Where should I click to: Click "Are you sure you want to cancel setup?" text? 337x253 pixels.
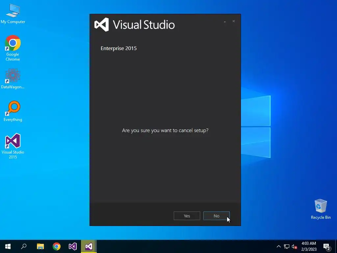165,130
